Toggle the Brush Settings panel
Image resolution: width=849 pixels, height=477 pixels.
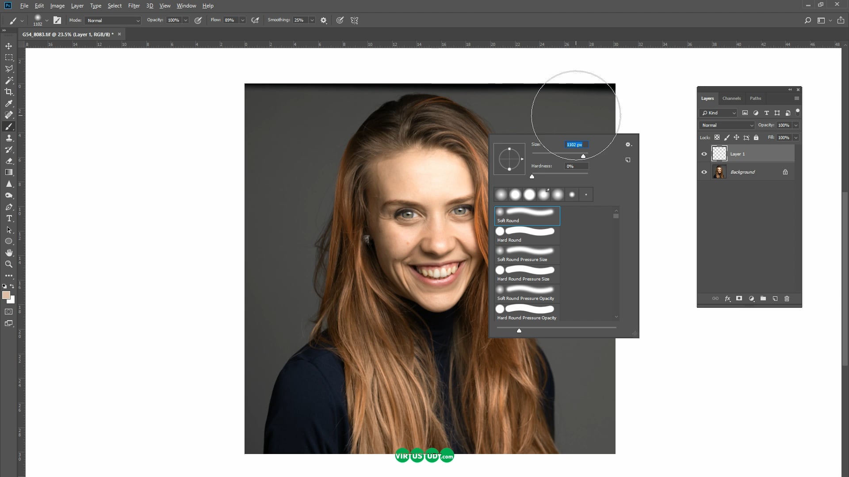57,20
